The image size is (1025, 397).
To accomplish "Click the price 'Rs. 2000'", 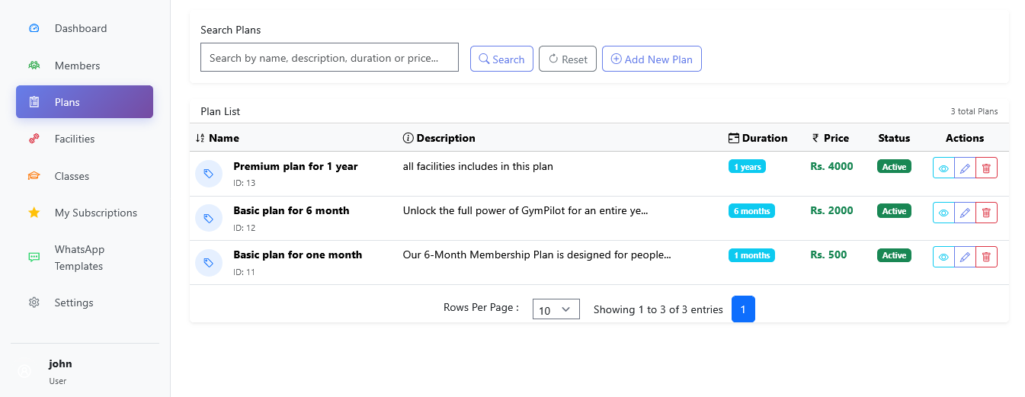I will (831, 210).
